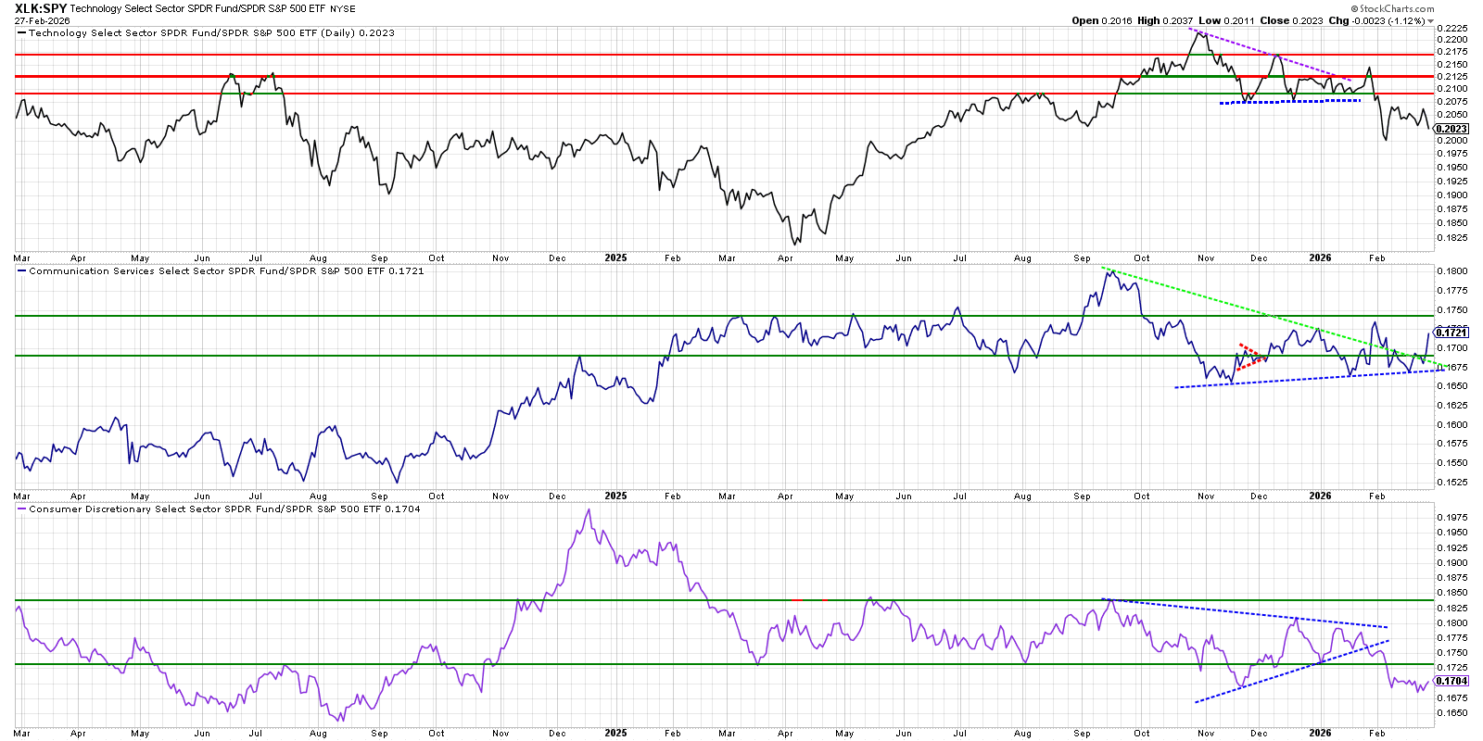Select the Close 0.2023 value in header
The image size is (1483, 741).
(1291, 20)
